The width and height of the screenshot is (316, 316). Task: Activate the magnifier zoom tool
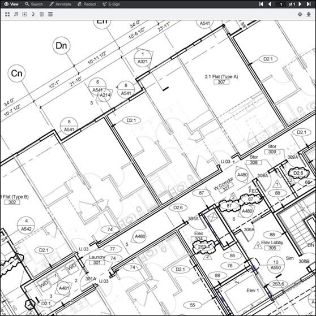coord(16,14)
